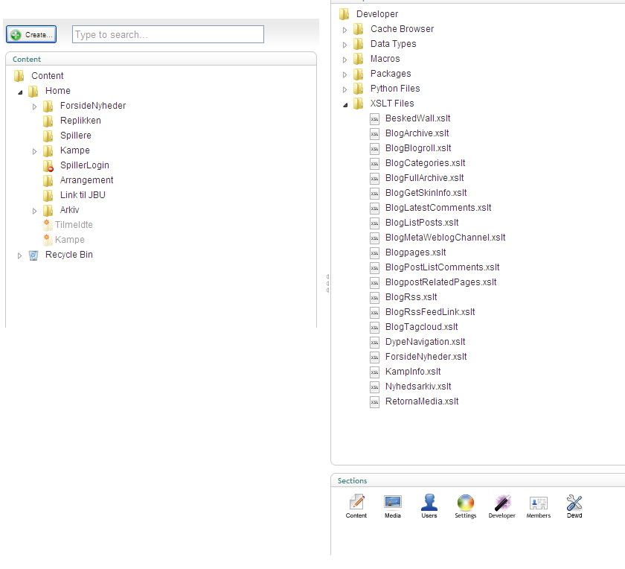Click the Arrangement folder icon
625x569 pixels.
click(48, 180)
